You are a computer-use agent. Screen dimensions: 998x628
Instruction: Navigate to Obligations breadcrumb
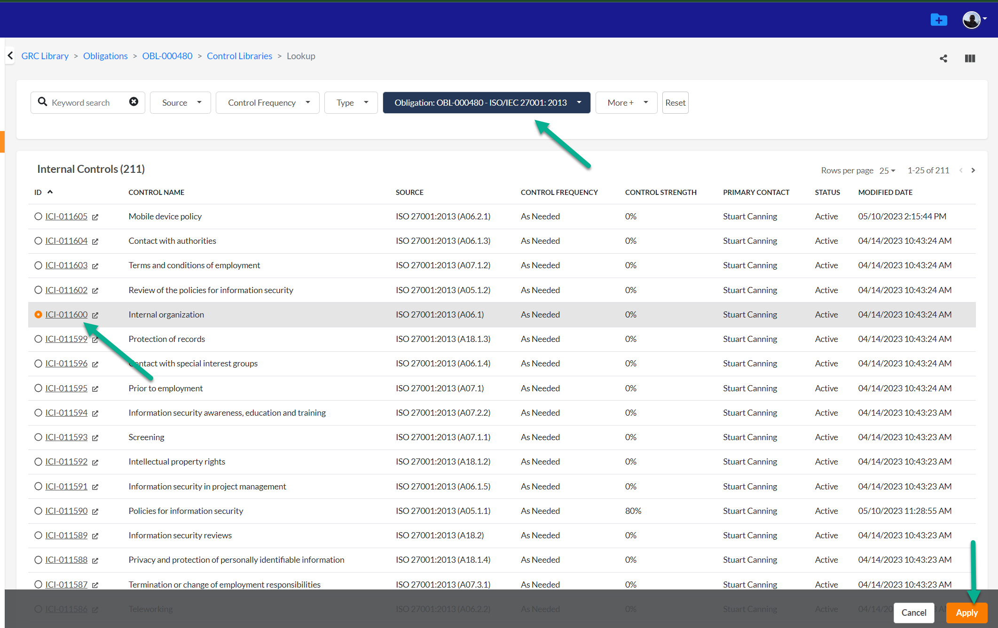pyautogui.click(x=105, y=56)
